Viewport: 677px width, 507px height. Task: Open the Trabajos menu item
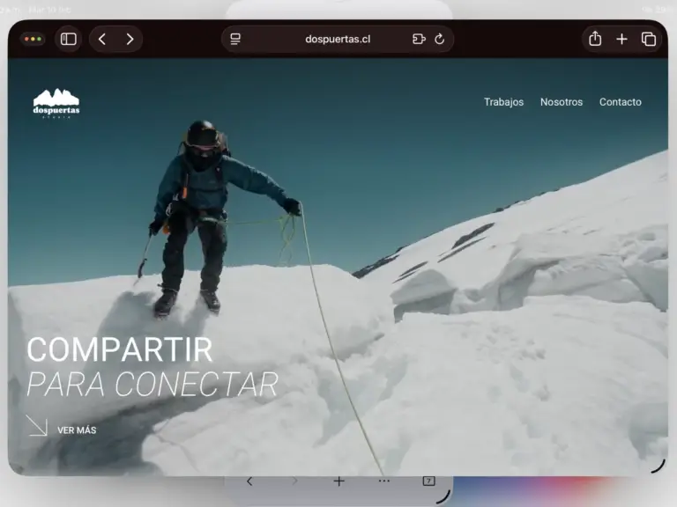pyautogui.click(x=503, y=102)
